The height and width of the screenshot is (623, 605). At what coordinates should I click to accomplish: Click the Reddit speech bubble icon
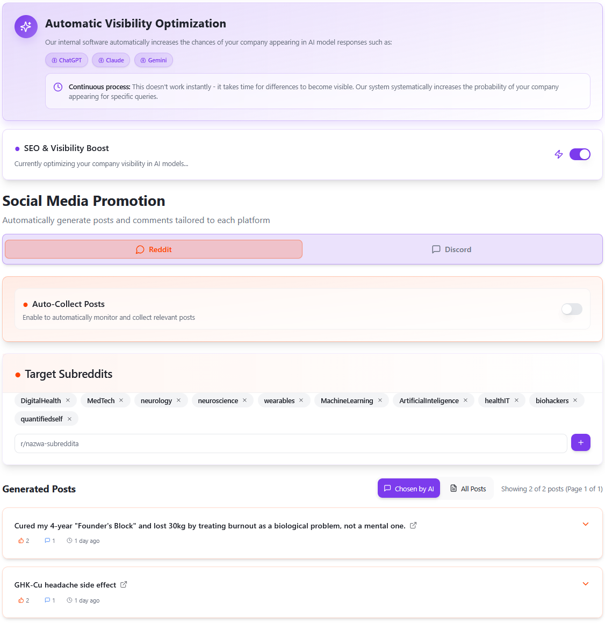(140, 249)
